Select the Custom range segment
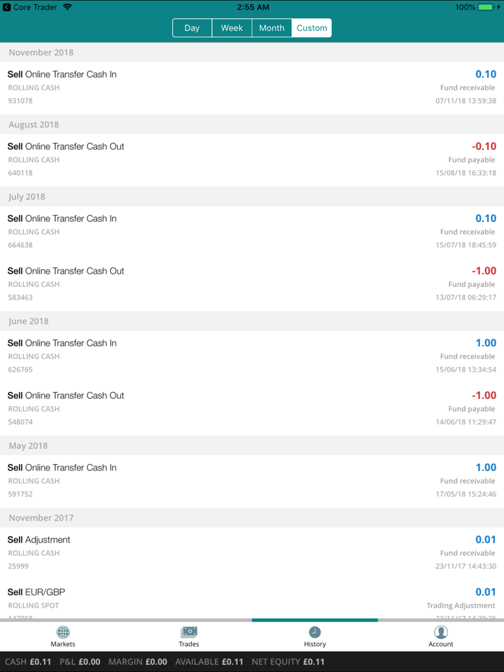 coord(311,28)
